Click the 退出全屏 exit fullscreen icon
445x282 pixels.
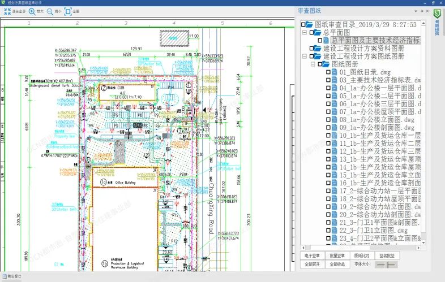click(x=8, y=11)
